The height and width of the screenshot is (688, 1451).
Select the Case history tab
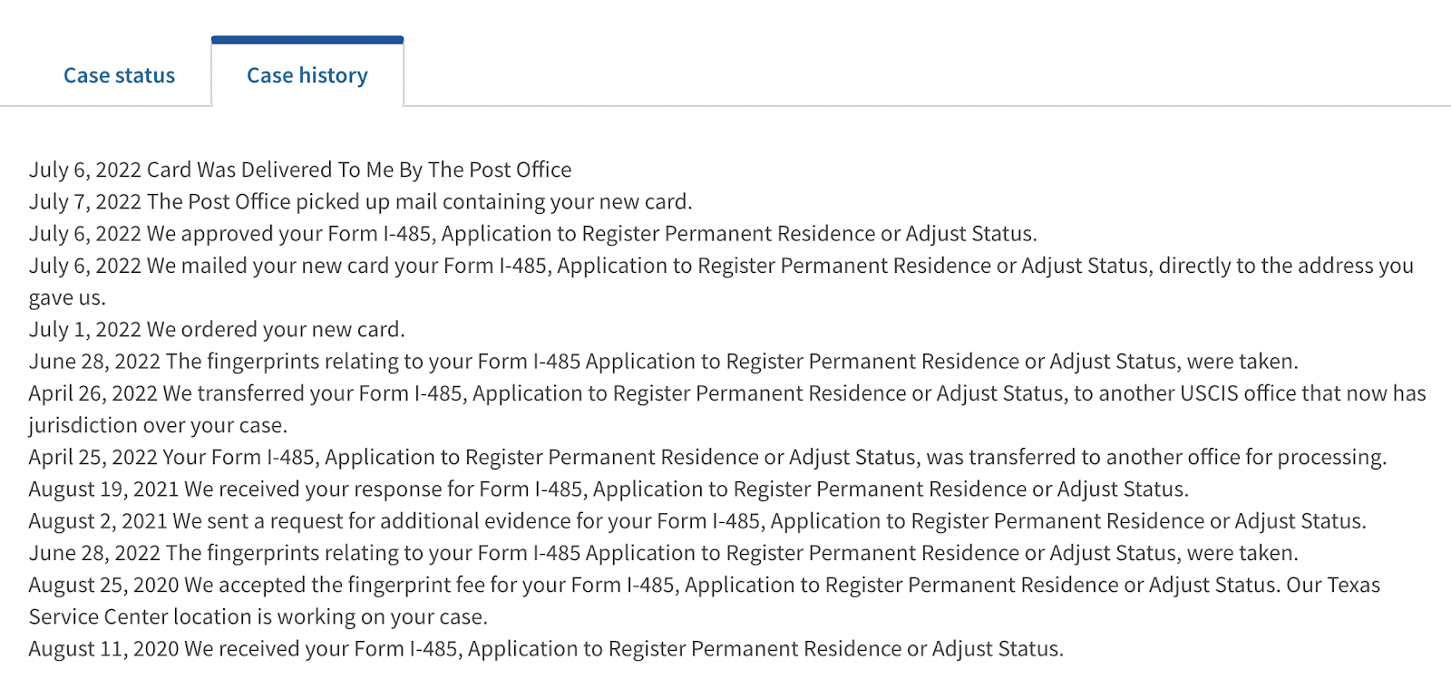pyautogui.click(x=307, y=75)
